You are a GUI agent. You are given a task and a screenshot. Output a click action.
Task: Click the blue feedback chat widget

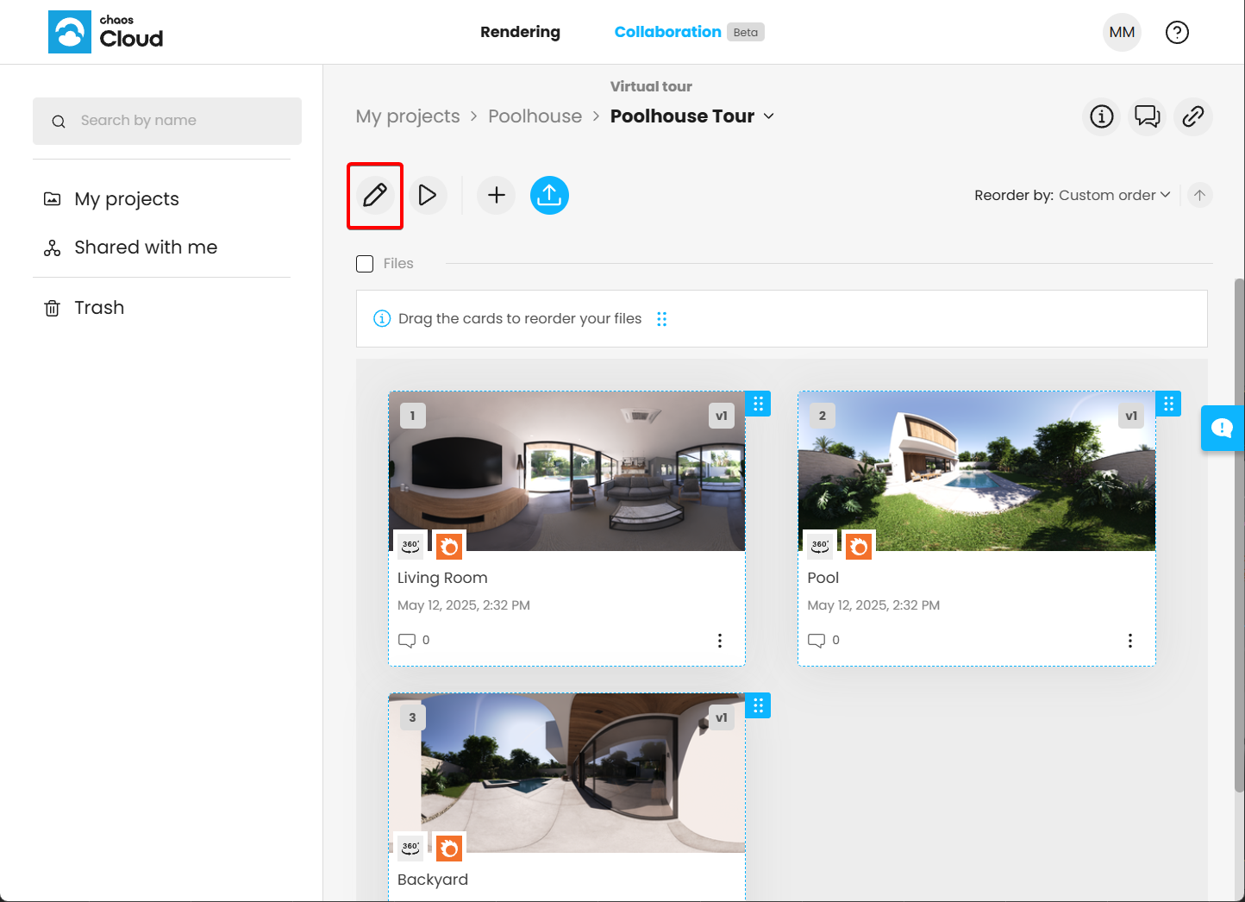tap(1222, 428)
